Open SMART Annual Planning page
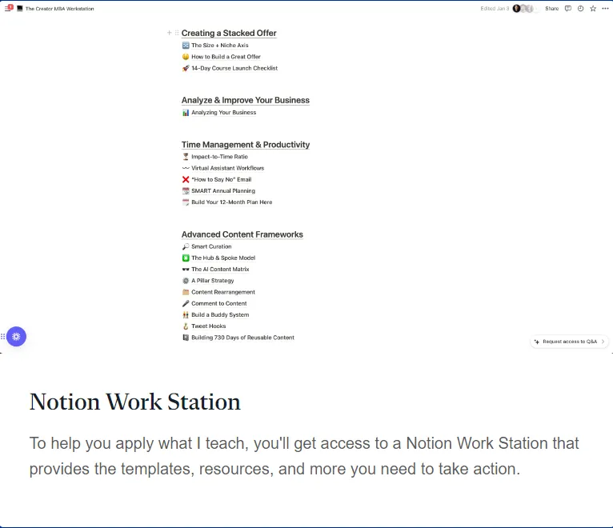The image size is (613, 528). tap(223, 190)
